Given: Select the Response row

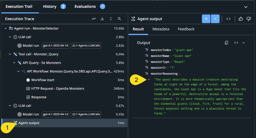Looking at the screenshot, I should tap(64, 97).
